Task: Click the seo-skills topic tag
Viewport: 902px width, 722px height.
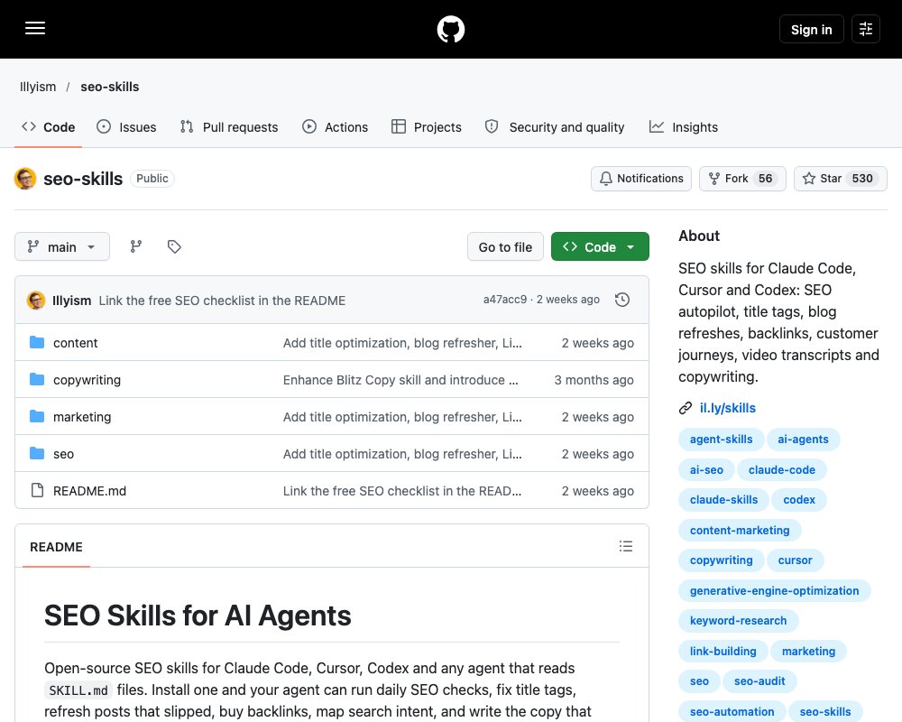Action: click(x=825, y=712)
